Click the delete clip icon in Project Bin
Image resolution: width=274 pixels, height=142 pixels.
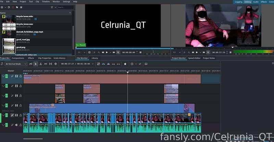tap(13, 7)
